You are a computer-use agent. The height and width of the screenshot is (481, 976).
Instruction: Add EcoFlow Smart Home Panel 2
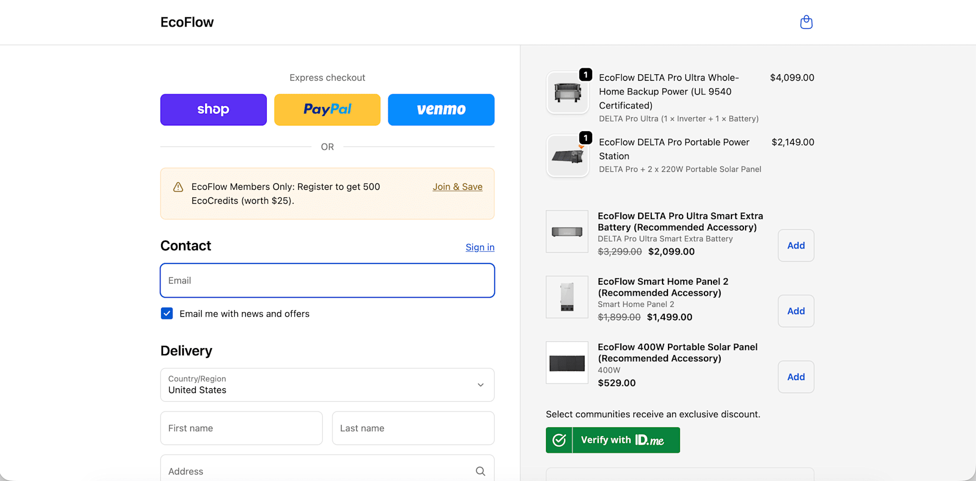pos(796,311)
